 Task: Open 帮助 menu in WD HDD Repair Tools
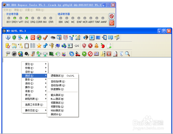40,10
